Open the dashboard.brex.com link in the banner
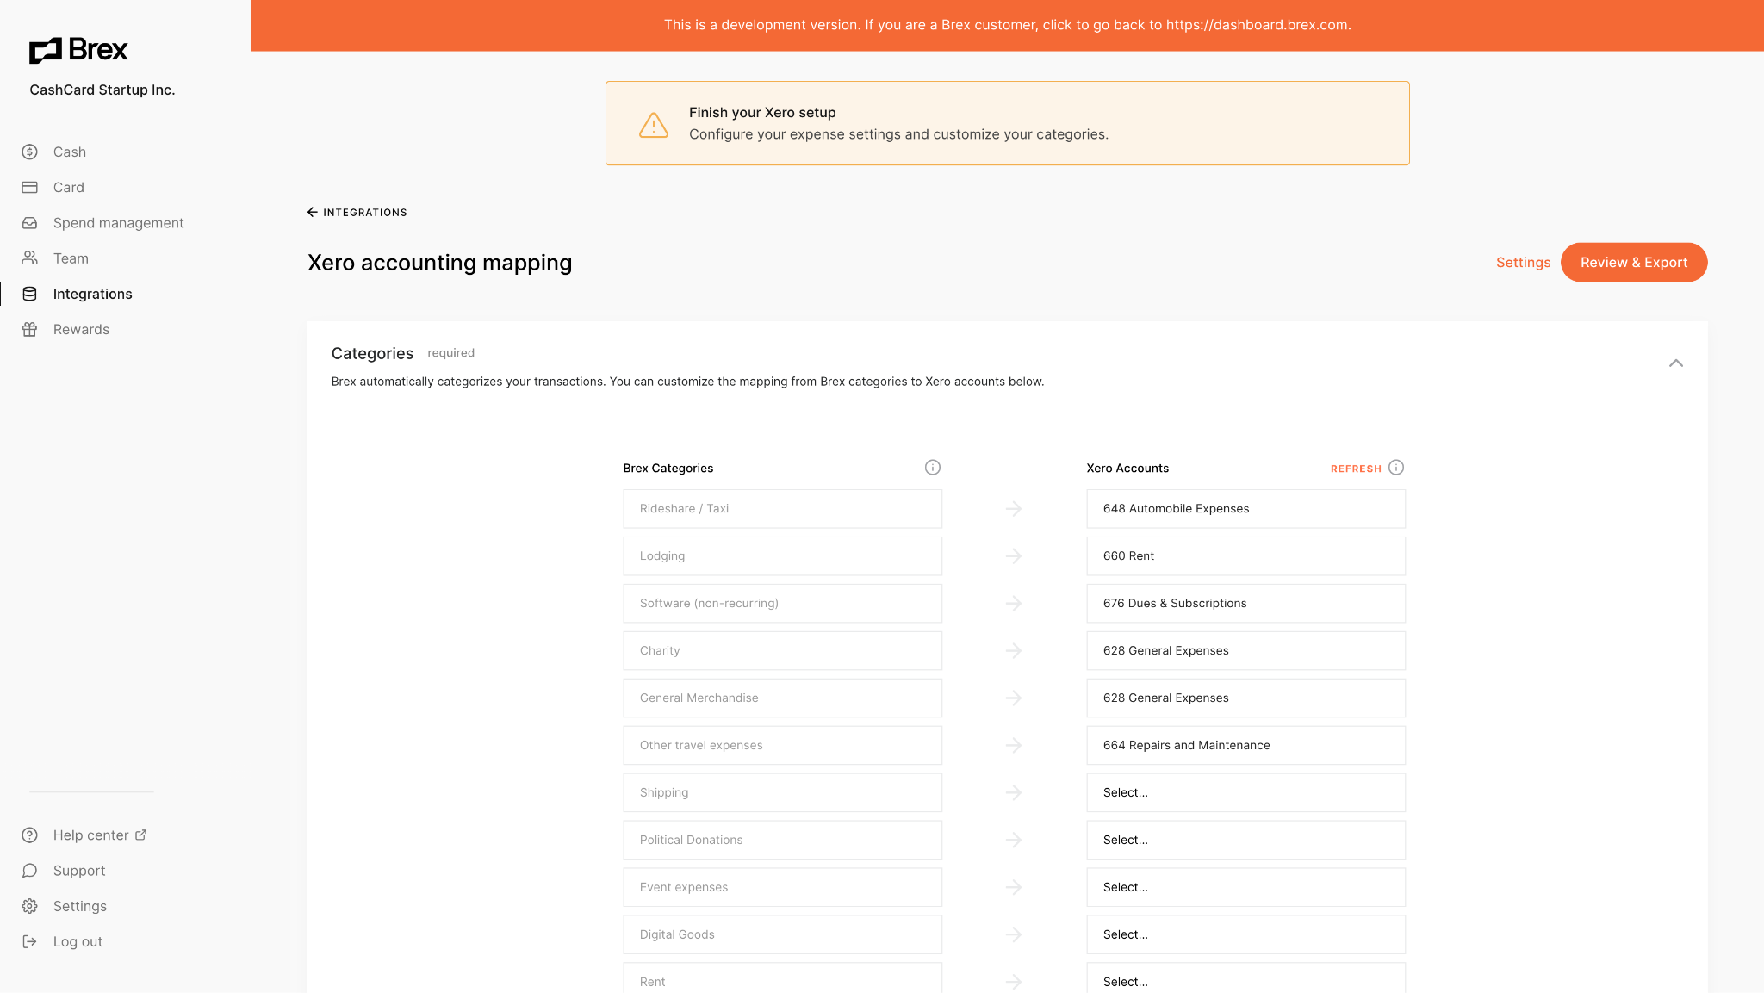The width and height of the screenshot is (1764, 993). point(1258,24)
